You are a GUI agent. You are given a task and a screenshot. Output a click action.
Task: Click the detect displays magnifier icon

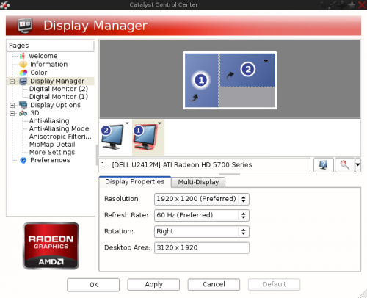click(345, 165)
